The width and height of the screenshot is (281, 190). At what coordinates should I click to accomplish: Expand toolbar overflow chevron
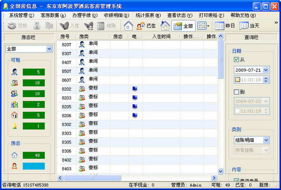276,23
